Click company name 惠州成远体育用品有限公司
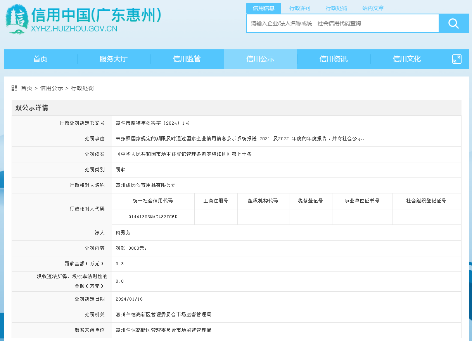Image resolution: width=472 pixels, height=341 pixels. point(146,185)
